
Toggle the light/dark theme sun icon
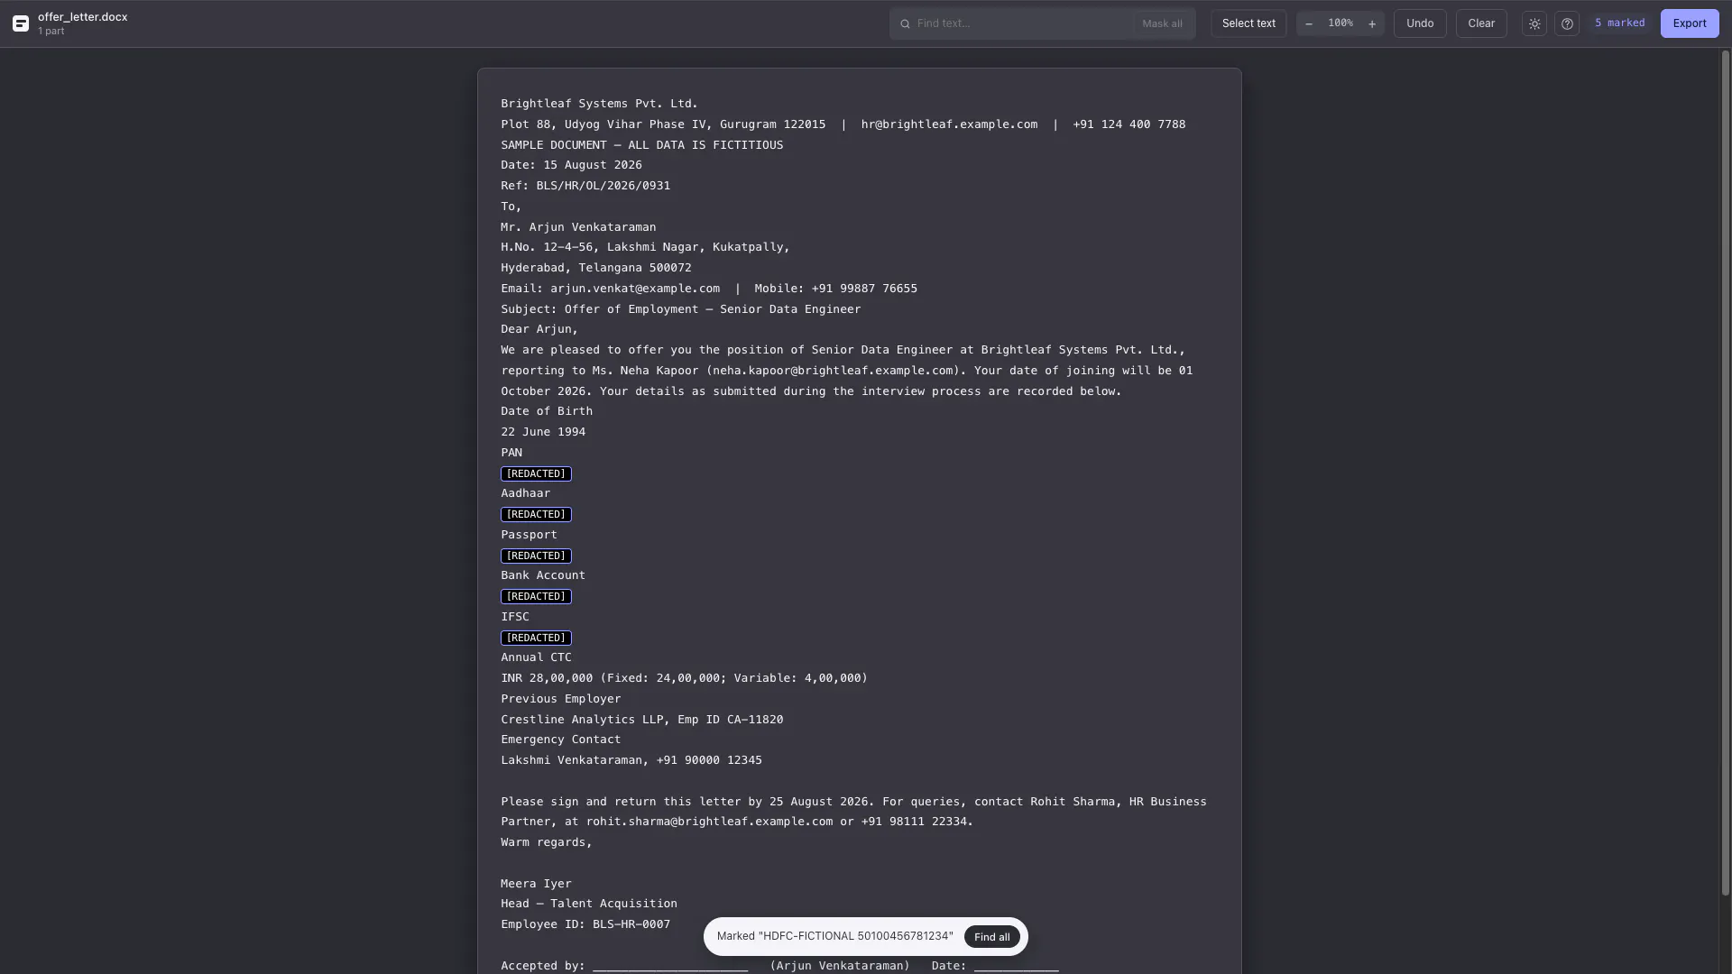1534,24
